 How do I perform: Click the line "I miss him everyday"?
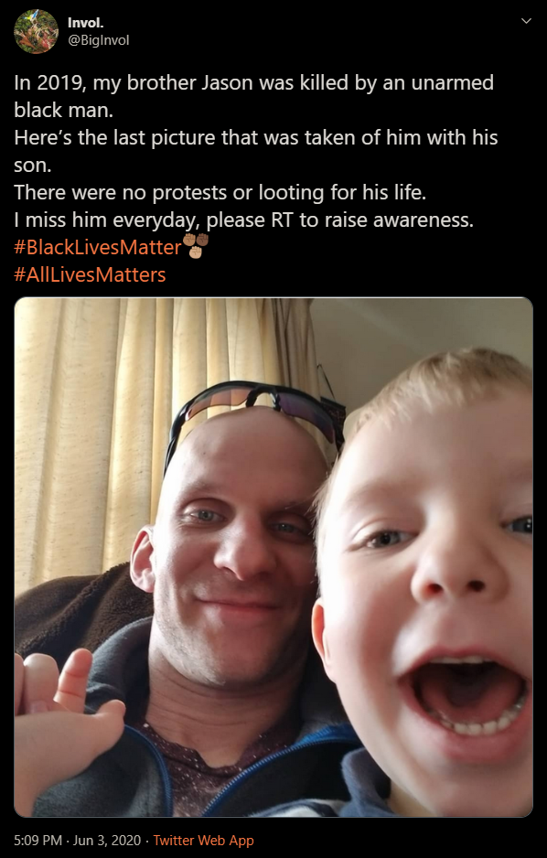click(243, 220)
